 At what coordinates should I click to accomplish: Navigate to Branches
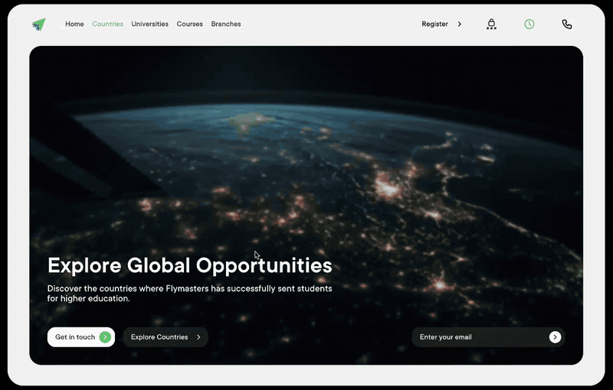[226, 24]
